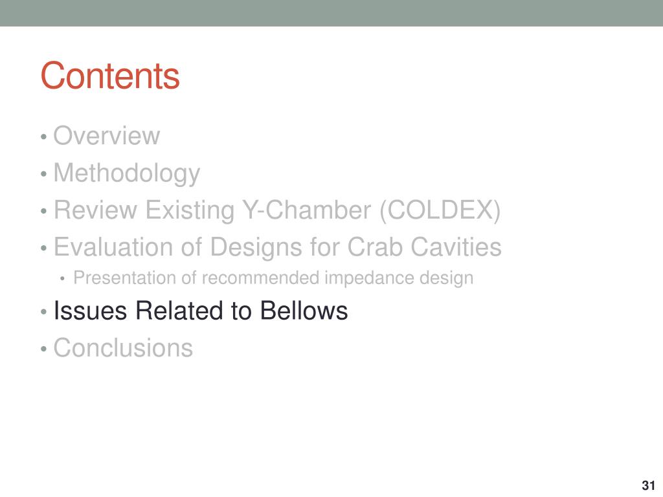Screen dimensions: 663x497
Task: Click the bullet before "Review Existing"
Action: coord(43,212)
